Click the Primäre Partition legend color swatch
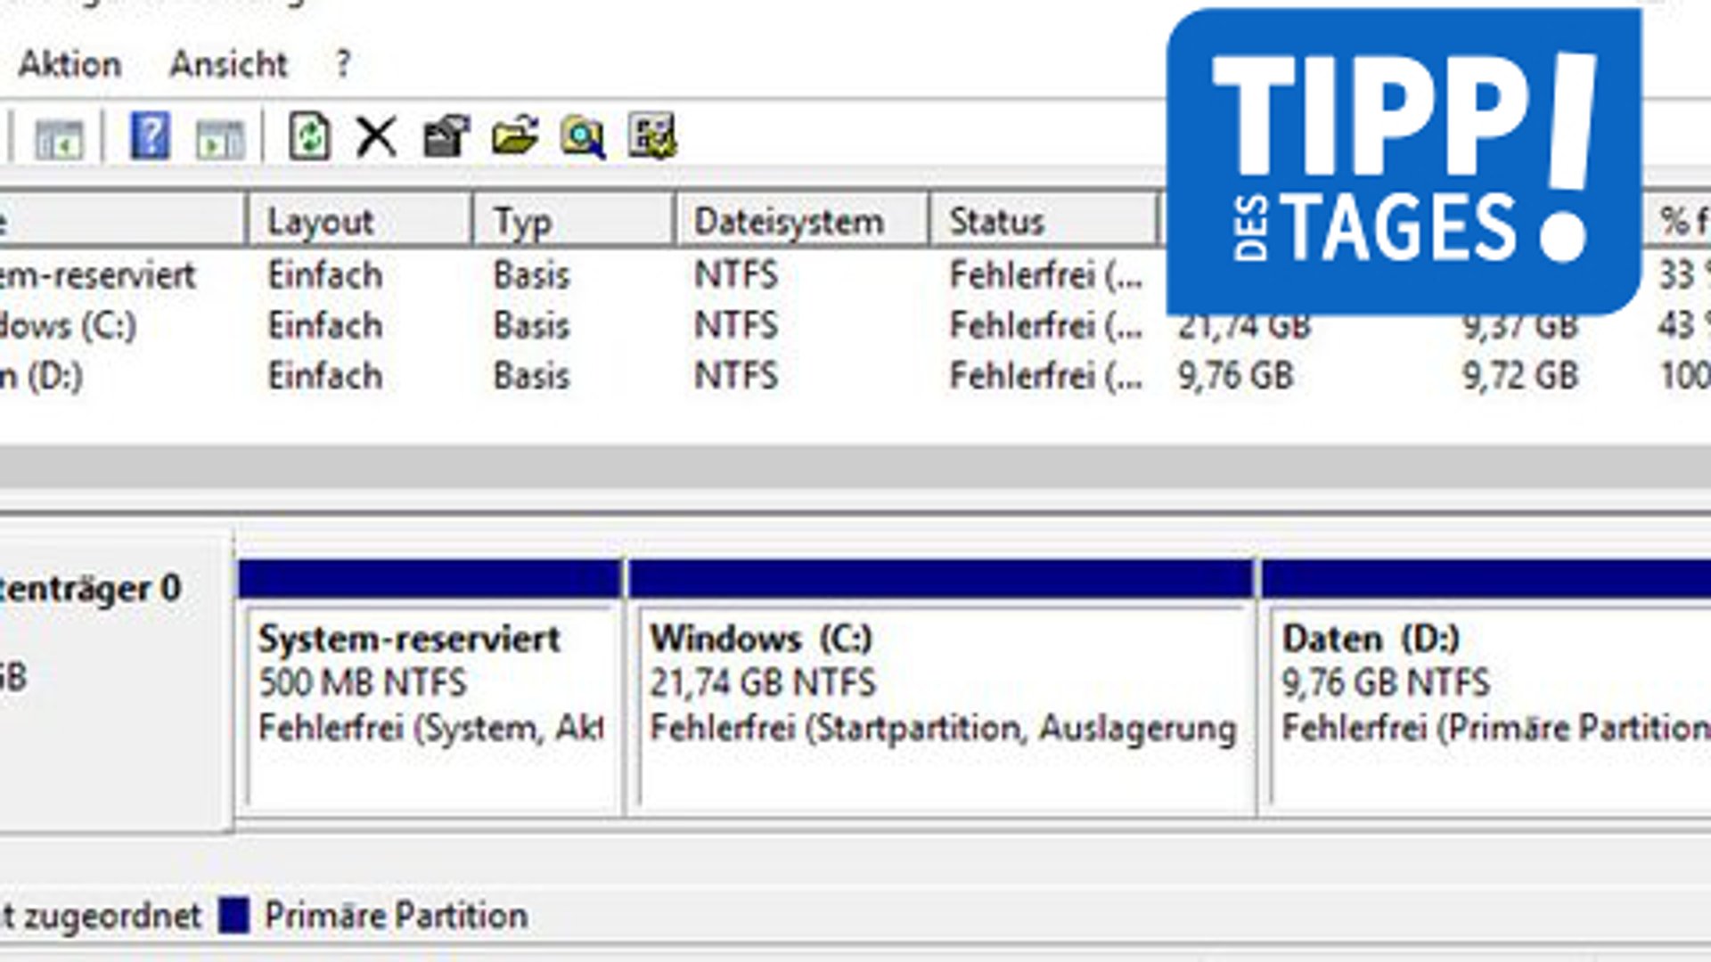The width and height of the screenshot is (1711, 962). coord(233,916)
